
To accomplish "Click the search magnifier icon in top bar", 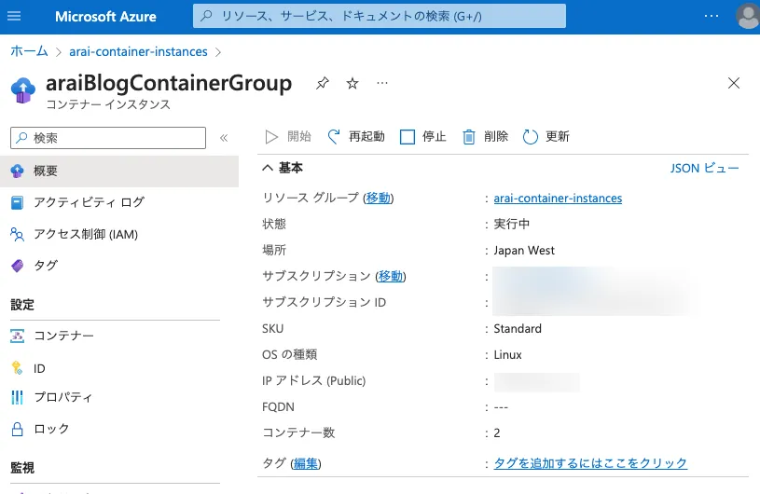I will (x=206, y=16).
